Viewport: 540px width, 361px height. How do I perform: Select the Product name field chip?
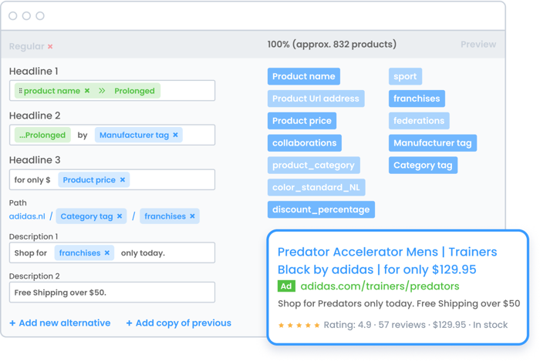(x=303, y=76)
